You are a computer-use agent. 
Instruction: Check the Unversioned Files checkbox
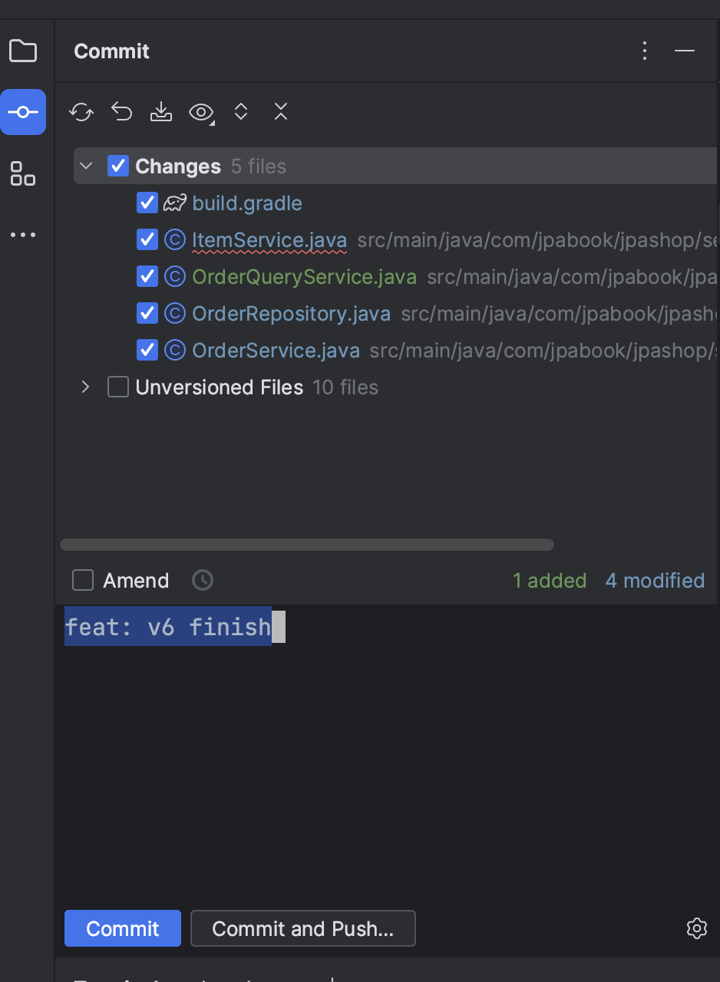(x=118, y=387)
